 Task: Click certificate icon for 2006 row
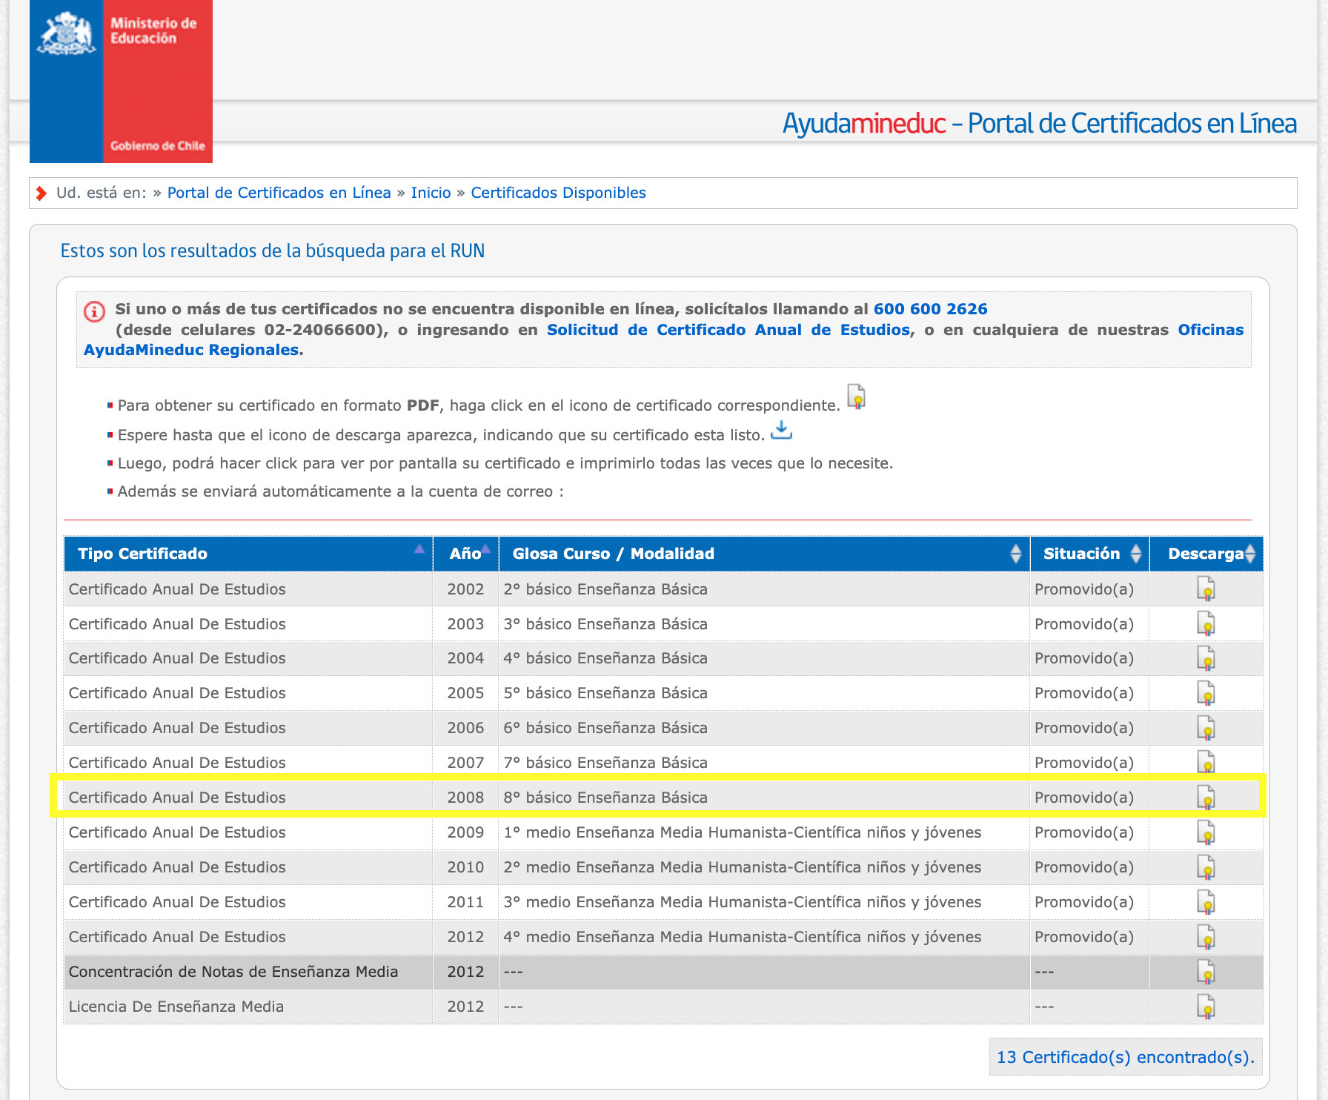[1206, 728]
